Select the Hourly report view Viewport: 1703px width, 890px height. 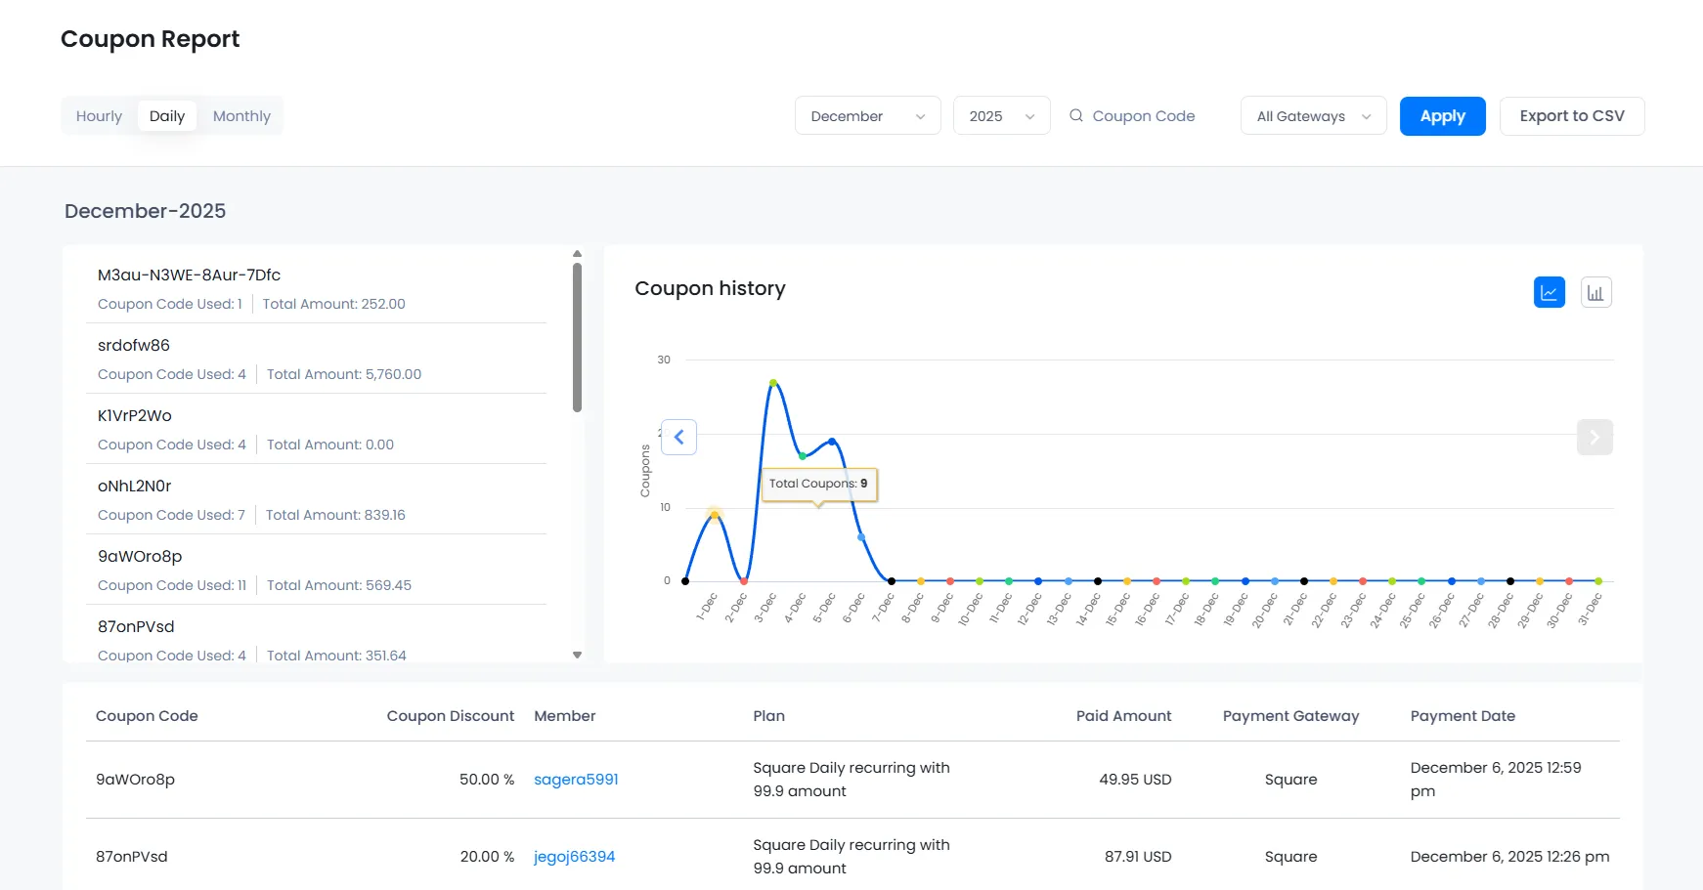pyautogui.click(x=99, y=115)
